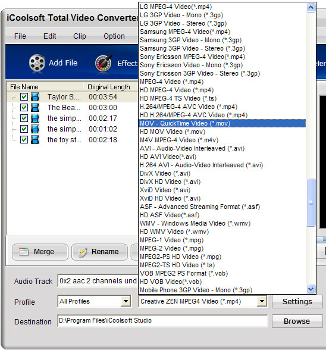The width and height of the screenshot is (326, 350).
Task: Open the Edit menu
Action: click(50, 36)
